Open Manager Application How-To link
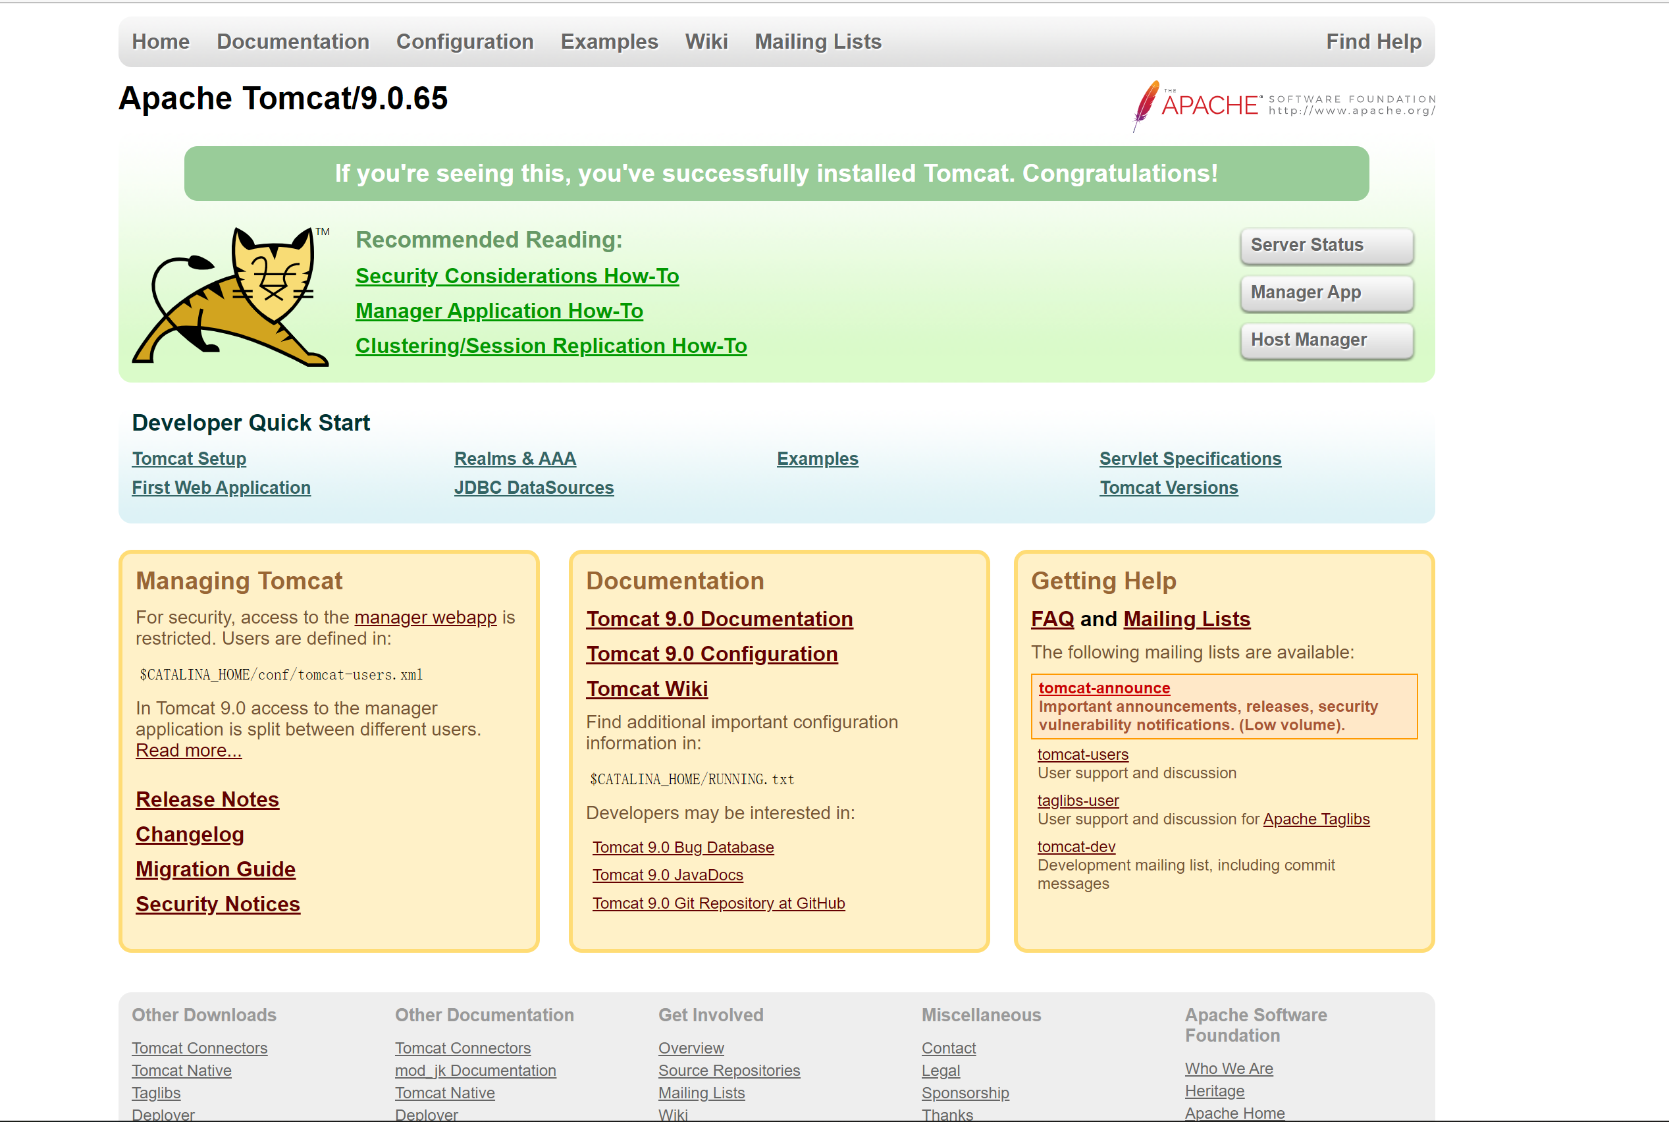 [x=499, y=311]
